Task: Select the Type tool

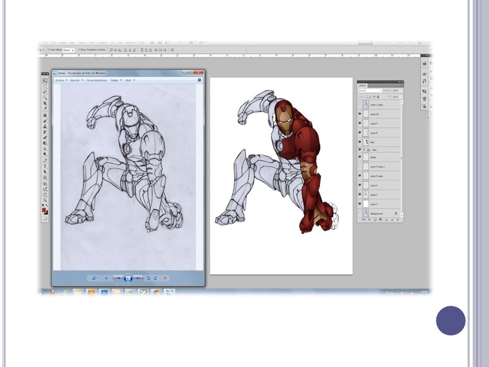Action: pyautogui.click(x=45, y=166)
